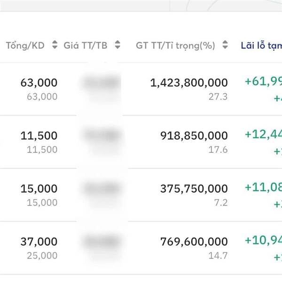Click the 25,000 tradable quantity value
The width and height of the screenshot is (282, 282).
coord(42,256)
